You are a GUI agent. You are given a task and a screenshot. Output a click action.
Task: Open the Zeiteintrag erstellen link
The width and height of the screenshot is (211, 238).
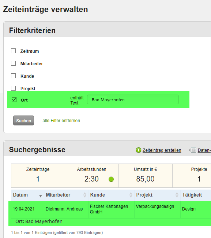(x=162, y=150)
